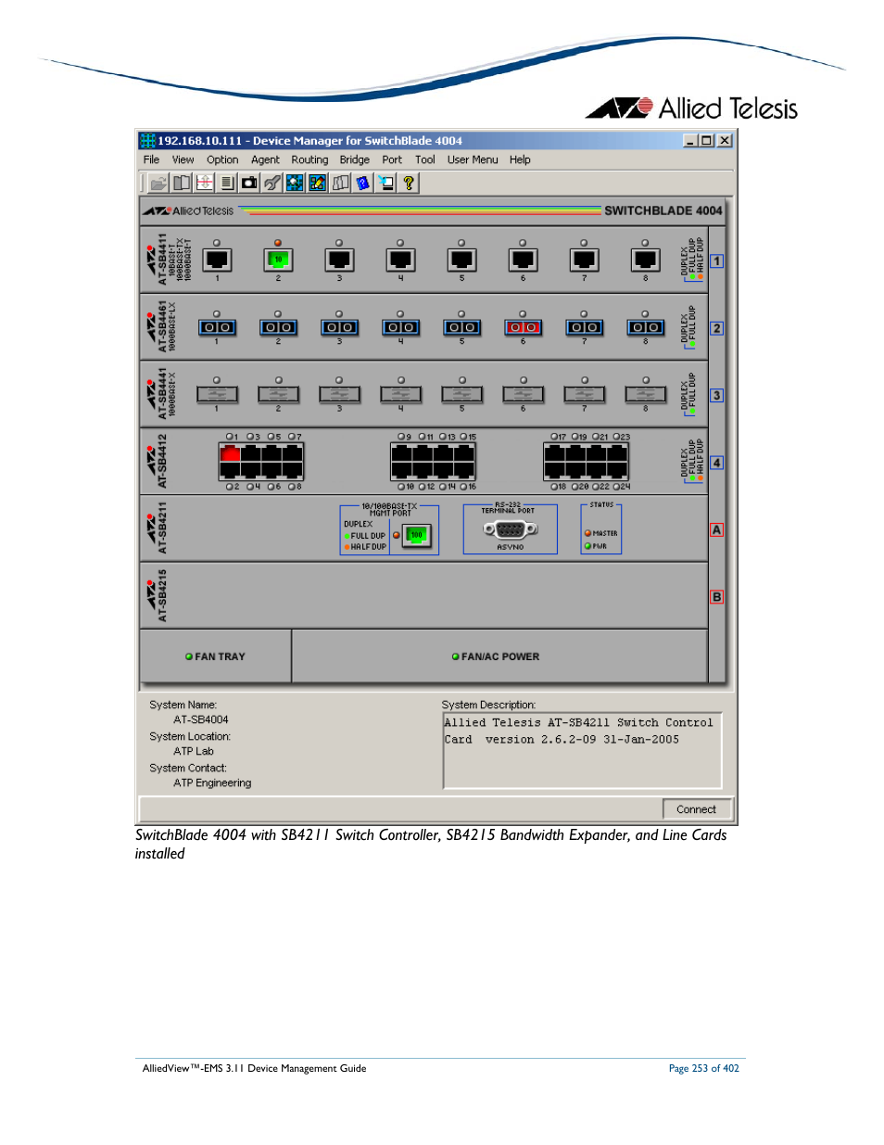Select red port 1 on AT-SB4412 card
884x1145 pixels.
point(231,452)
